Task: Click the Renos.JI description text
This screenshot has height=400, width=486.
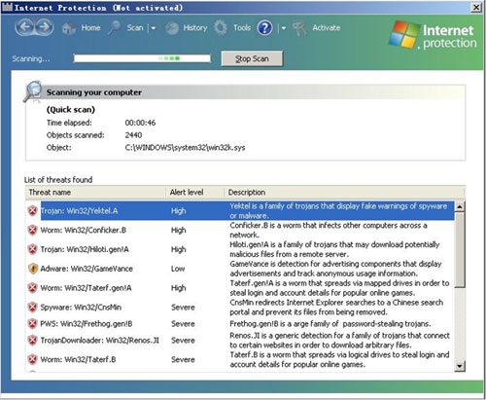Action: [x=339, y=340]
